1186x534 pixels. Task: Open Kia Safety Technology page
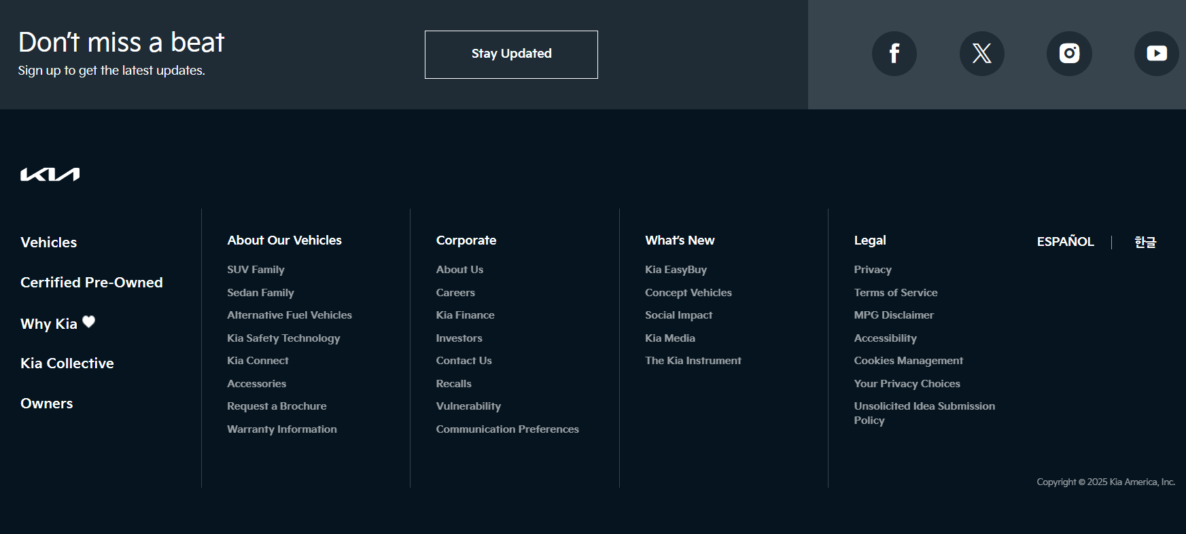(284, 338)
